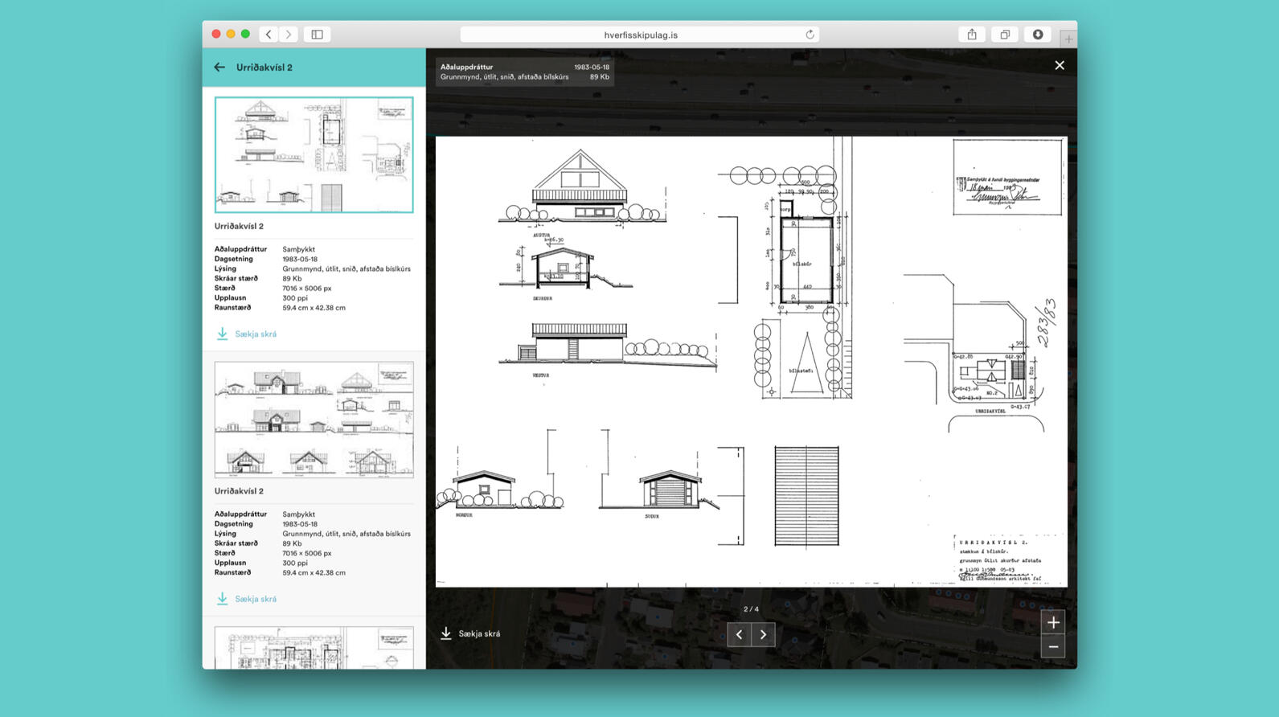Viewport: 1279px width, 717px height.
Task: Reload the hverfisskipulag.is page
Action: [810, 35]
